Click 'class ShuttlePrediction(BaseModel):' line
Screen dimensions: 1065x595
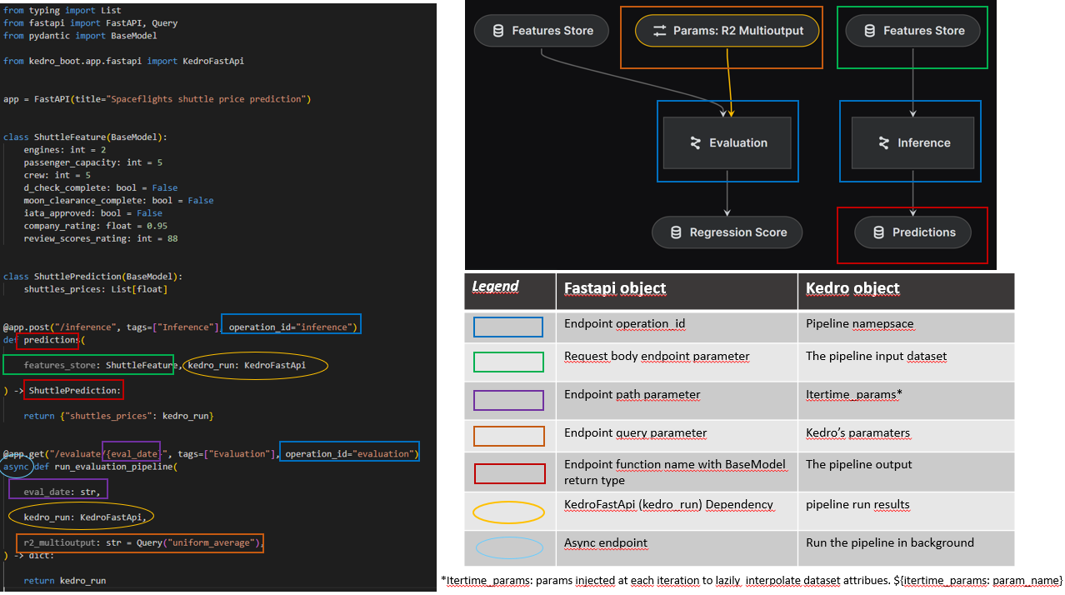92,276
